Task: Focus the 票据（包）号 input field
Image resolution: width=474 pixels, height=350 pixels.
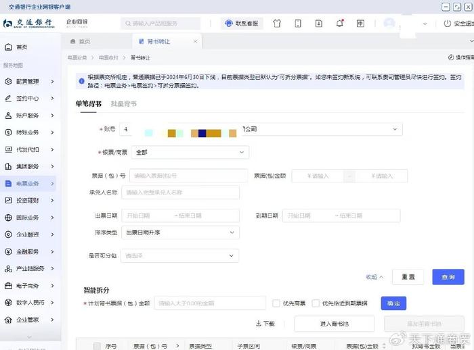Action: [x=189, y=176]
